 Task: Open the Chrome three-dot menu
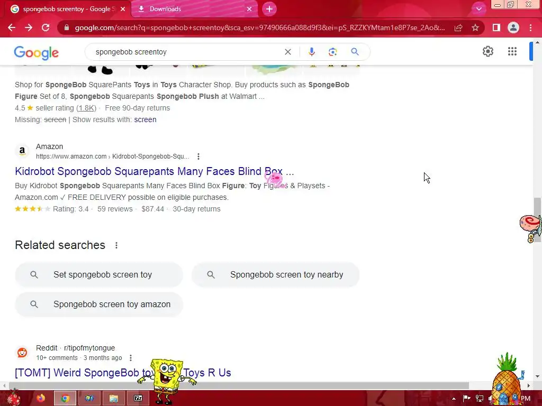(530, 27)
